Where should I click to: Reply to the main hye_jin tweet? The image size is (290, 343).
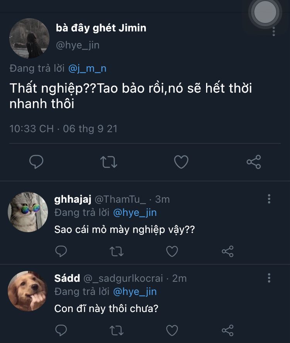pos(37,162)
